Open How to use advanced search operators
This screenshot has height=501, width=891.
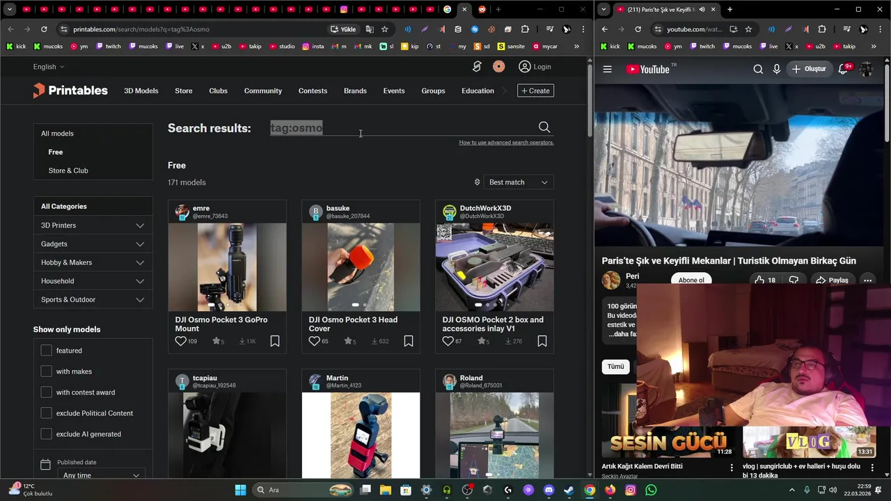coord(506,143)
